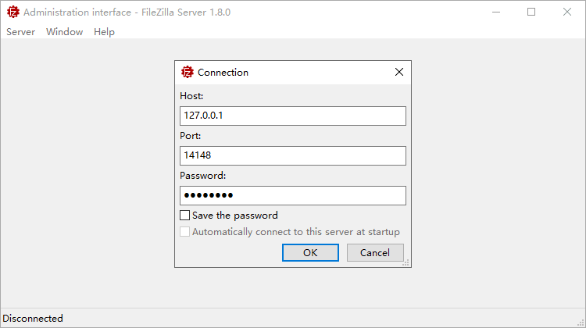This screenshot has width=586, height=328.
Task: Click the FileZilla Server title bar icon
Action: coord(13,12)
